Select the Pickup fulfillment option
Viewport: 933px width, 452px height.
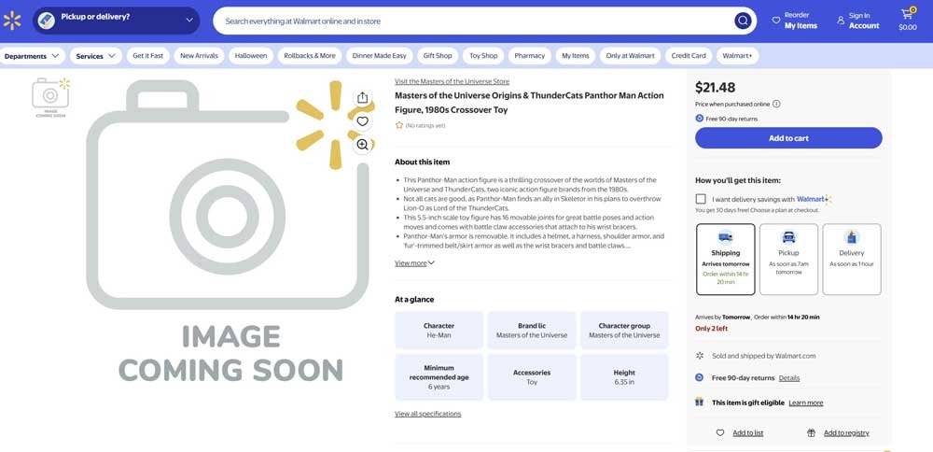[x=788, y=259]
